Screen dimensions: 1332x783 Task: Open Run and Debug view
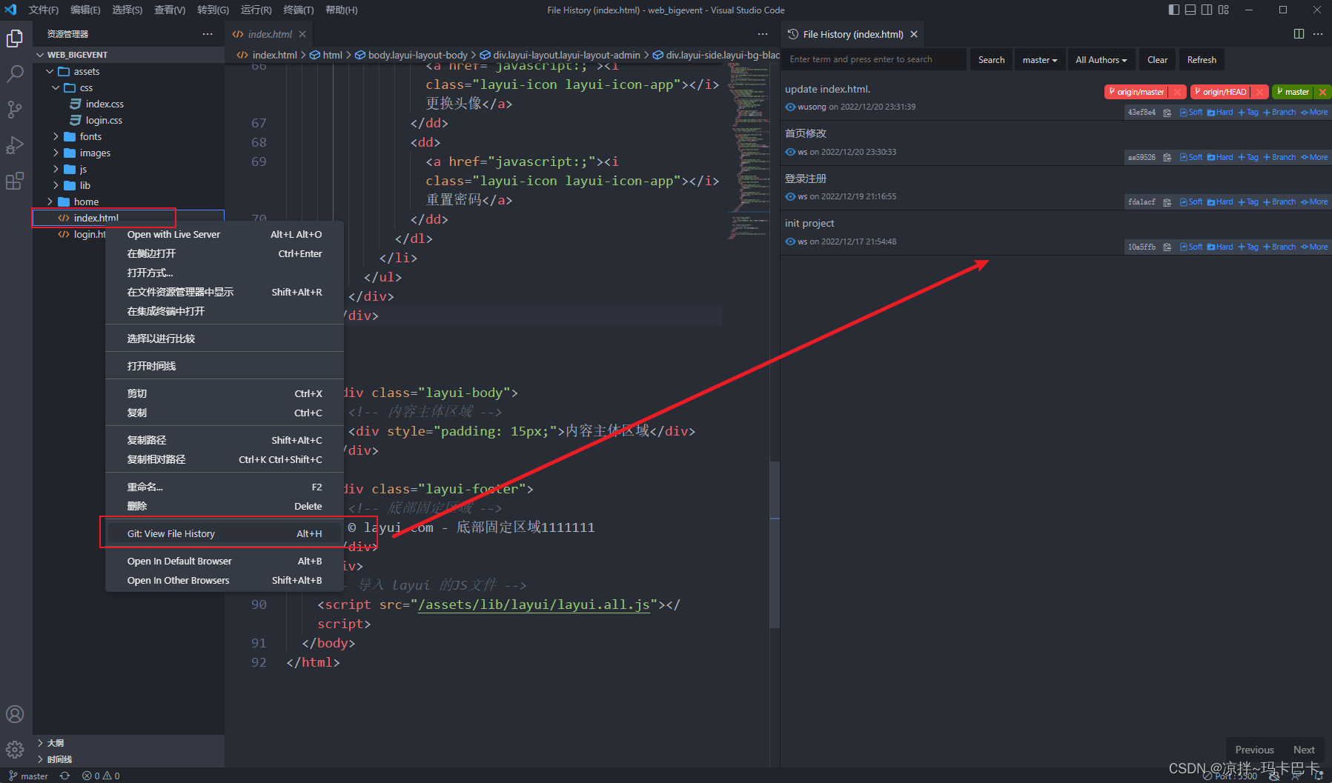point(15,145)
